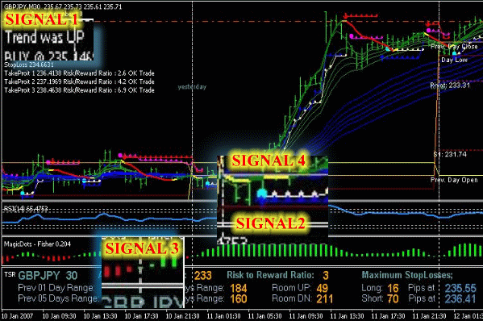Click the RSI(14) indicator label
The height and width of the screenshot is (321, 483).
26,209
